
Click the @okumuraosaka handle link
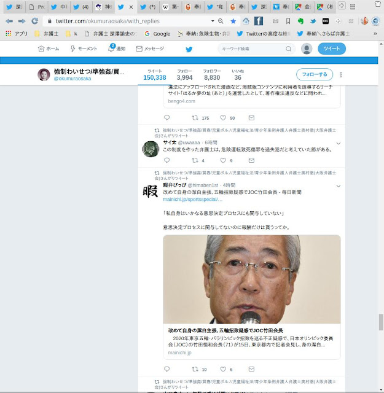coord(72,79)
